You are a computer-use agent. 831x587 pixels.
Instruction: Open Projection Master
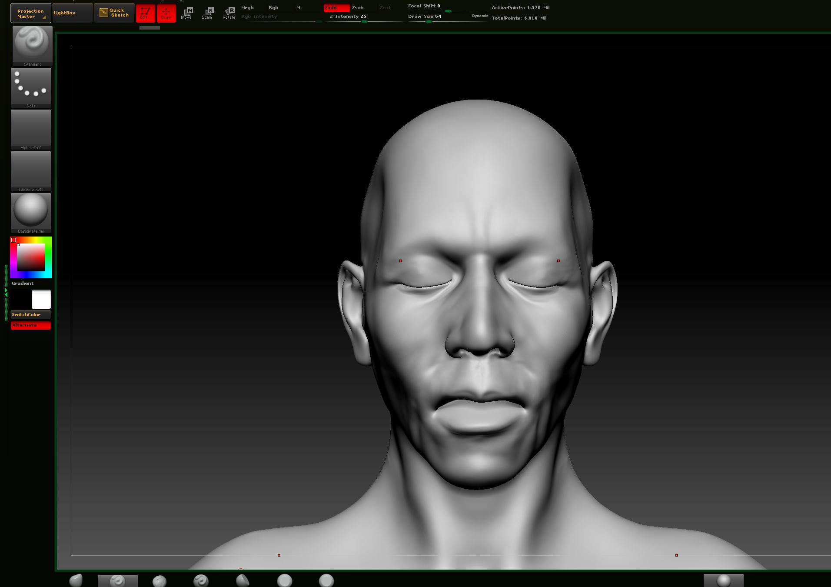point(30,13)
